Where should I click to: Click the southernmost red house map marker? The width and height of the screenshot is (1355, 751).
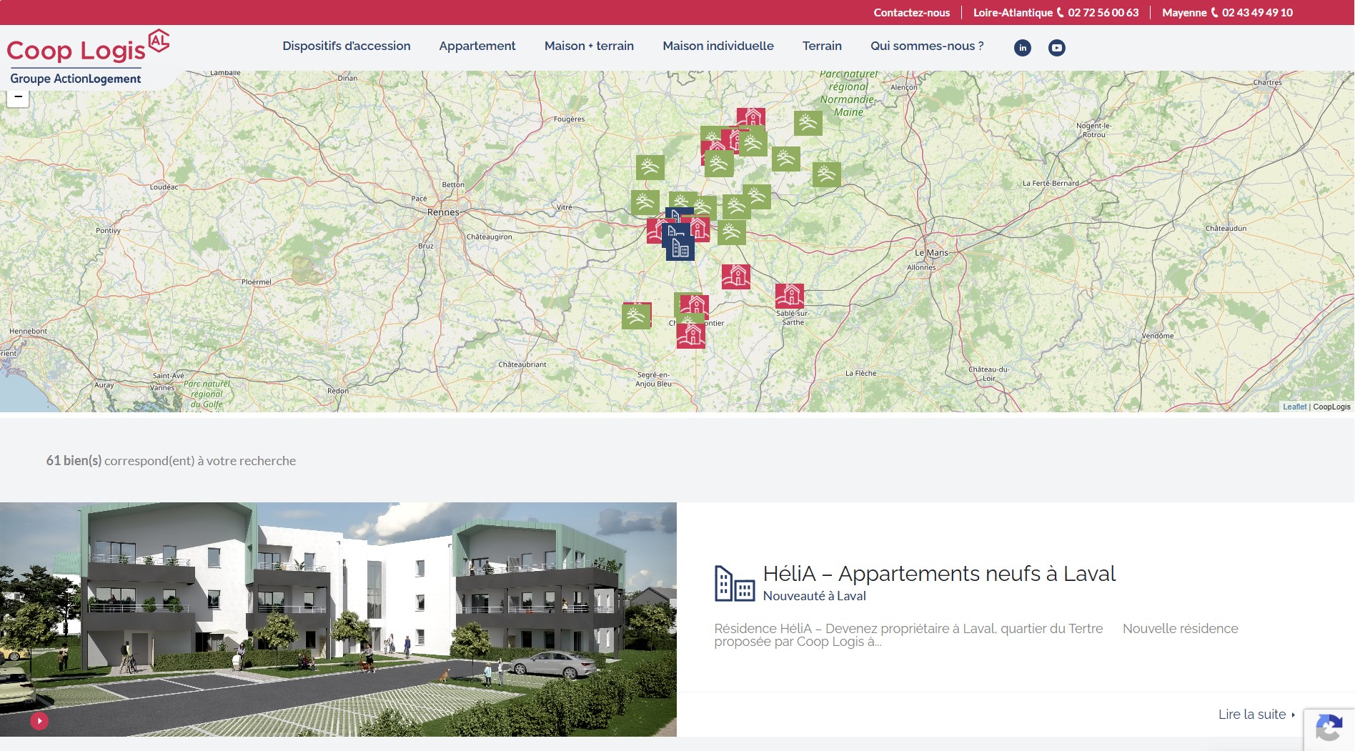click(691, 336)
